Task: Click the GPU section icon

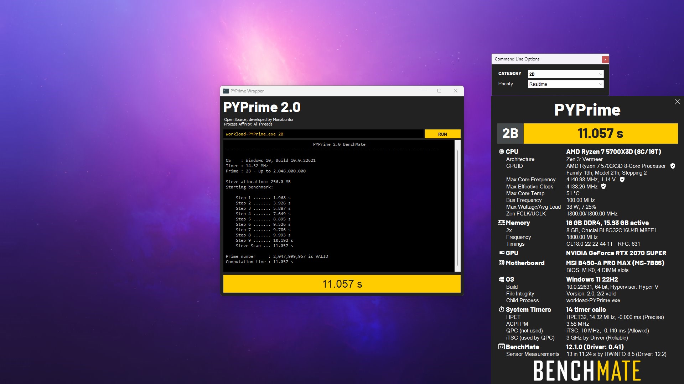Action: [x=501, y=253]
